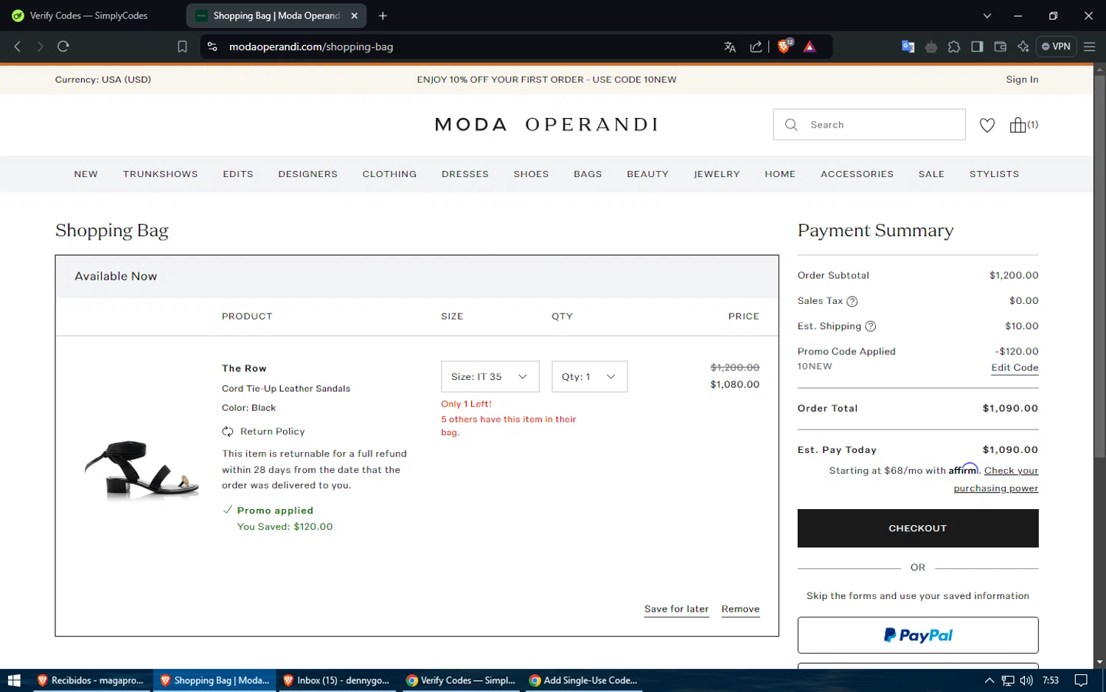Open the SALE menu

click(x=931, y=174)
